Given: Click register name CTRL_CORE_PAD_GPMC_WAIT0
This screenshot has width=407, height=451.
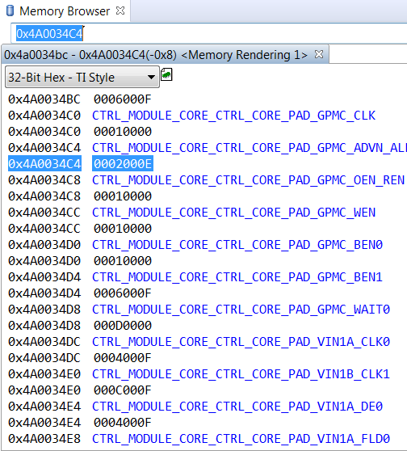Looking at the screenshot, I should point(241,310).
